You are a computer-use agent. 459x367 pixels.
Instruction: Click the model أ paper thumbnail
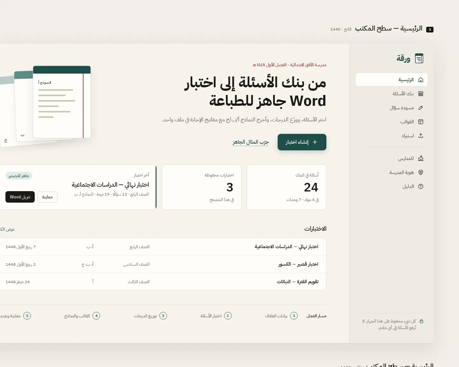coord(62,102)
